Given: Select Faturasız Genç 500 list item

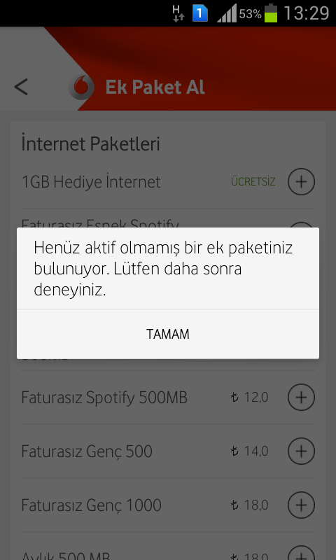Looking at the screenshot, I should [168, 451].
